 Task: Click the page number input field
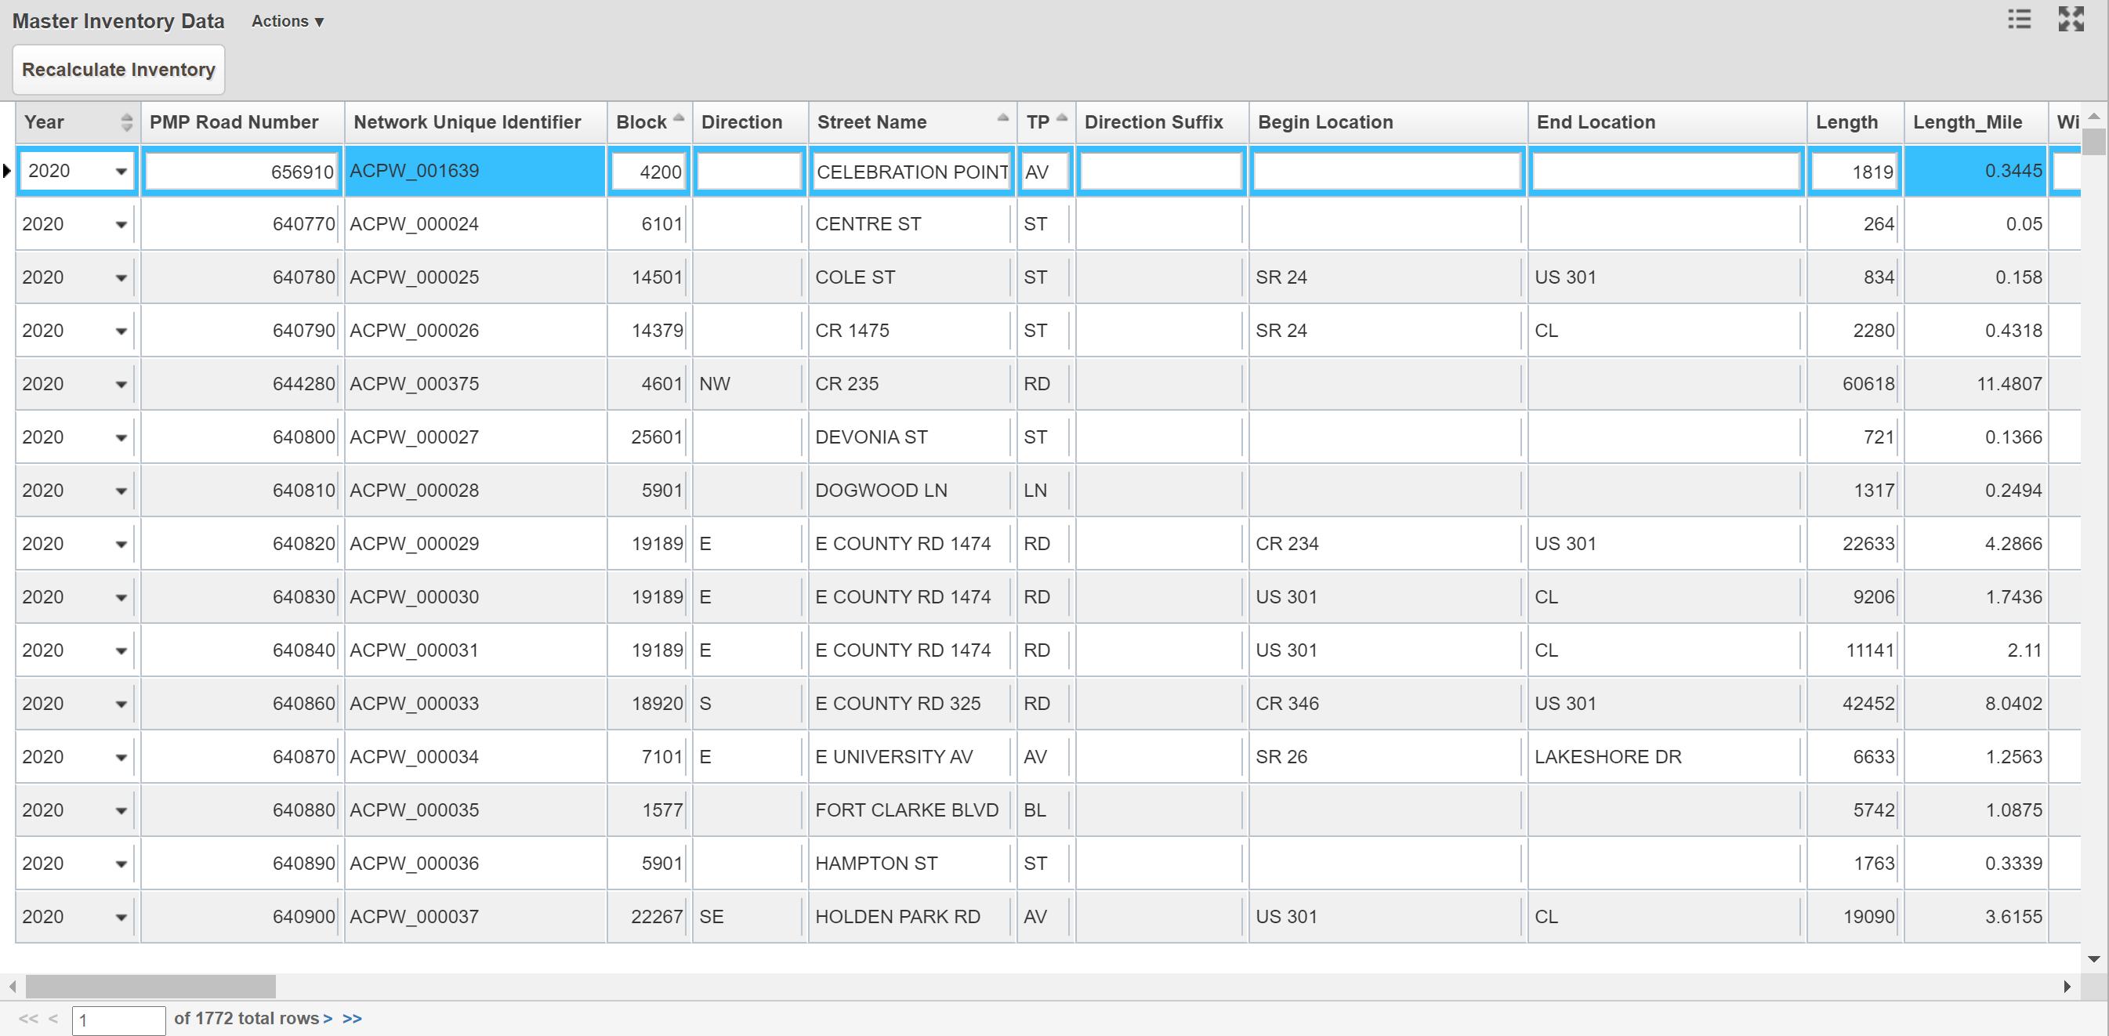tap(118, 1020)
